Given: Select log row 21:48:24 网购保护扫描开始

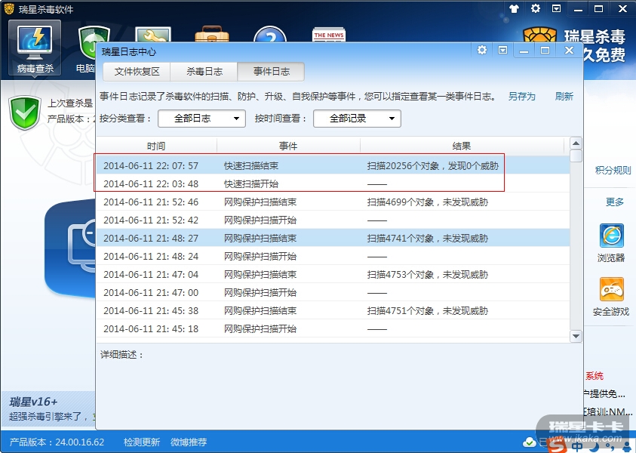Looking at the screenshot, I should coord(333,257).
